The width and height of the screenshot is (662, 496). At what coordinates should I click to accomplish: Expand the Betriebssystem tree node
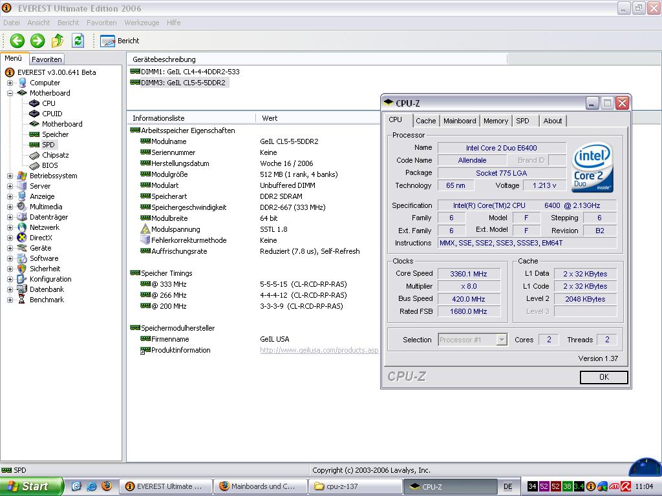10,176
